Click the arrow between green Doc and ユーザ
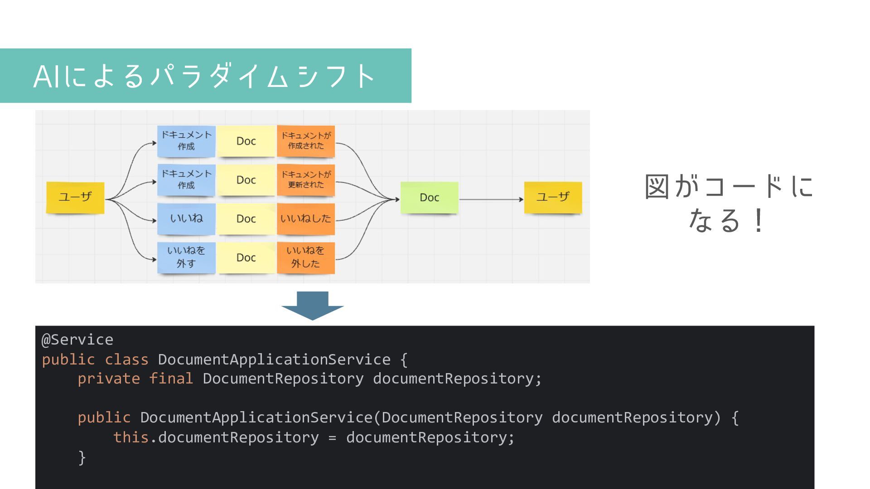Image resolution: width=870 pixels, height=489 pixels. [491, 199]
